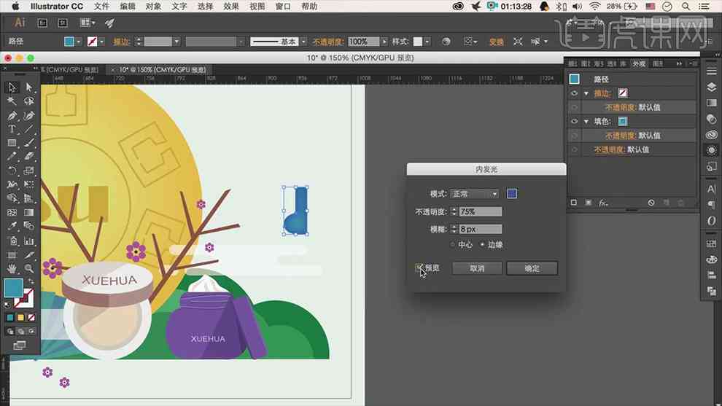Select the Paintbrush tool
Screen dimensions: 722x406
coord(29,143)
